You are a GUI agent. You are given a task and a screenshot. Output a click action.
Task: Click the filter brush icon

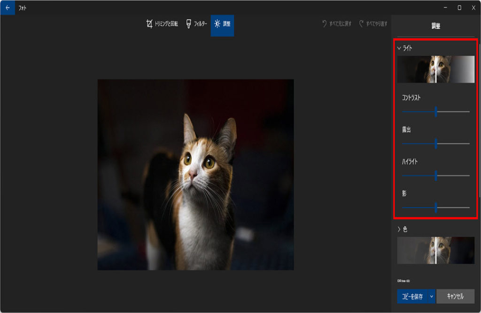click(x=188, y=24)
